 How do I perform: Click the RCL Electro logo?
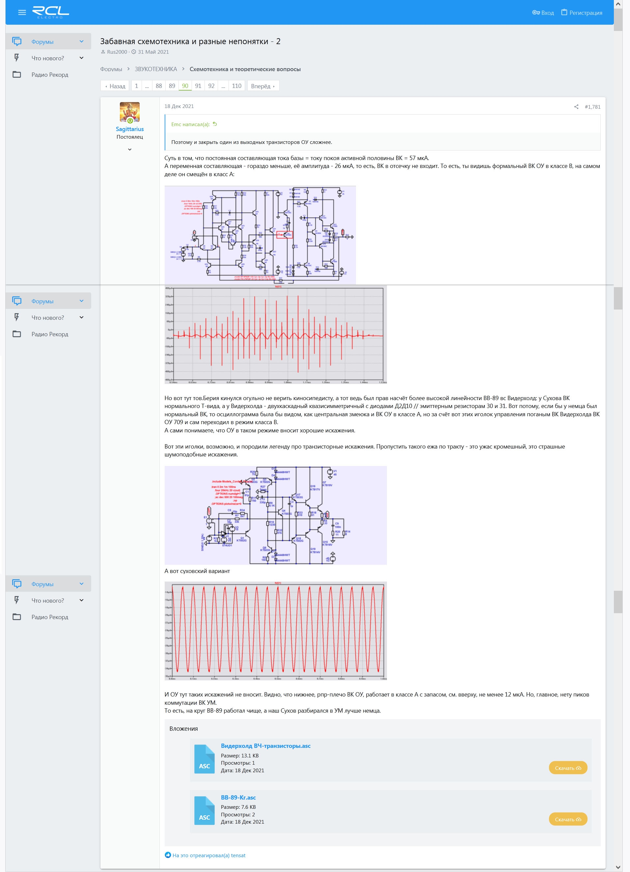coord(50,12)
